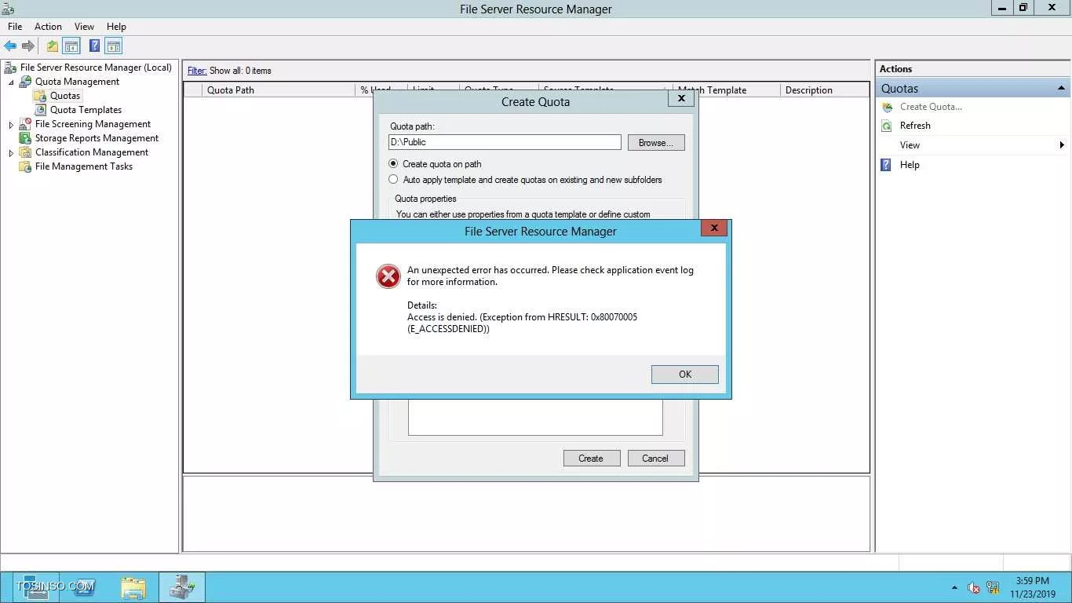Click the Create Quota action icon
1072x603 pixels.
(887, 107)
